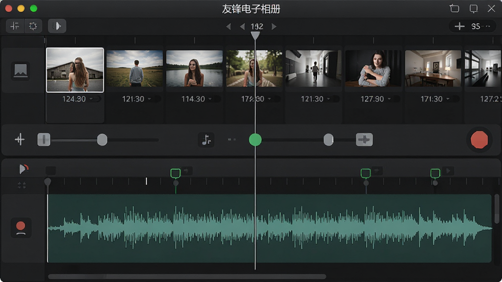Click the play with red arc icon
This screenshot has width=502, height=282.
[24, 169]
